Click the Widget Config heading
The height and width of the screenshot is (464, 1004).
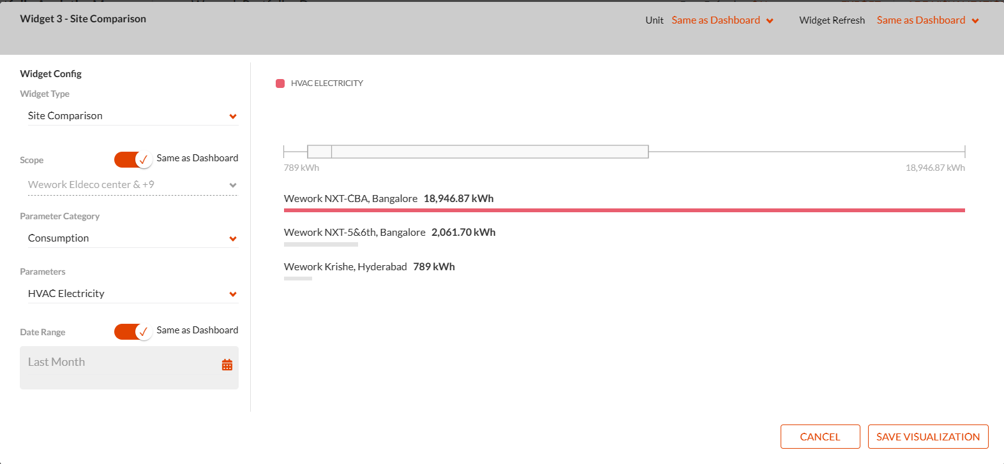coord(51,74)
